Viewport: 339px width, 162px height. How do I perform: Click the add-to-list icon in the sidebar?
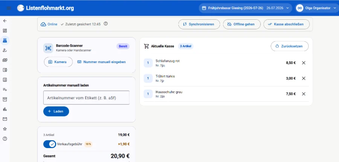(x=5, y=89)
